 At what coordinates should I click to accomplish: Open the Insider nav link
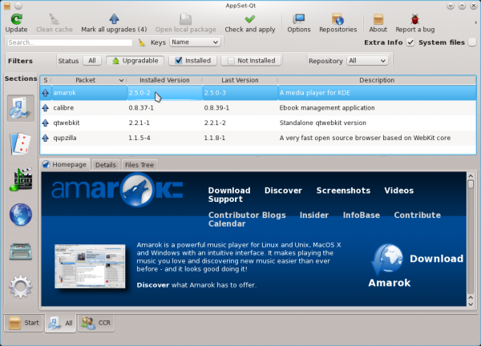(314, 215)
